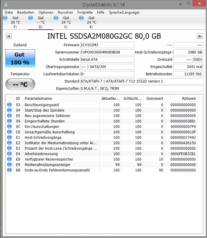Viewport: 207px width, 238px height.
Task: Click raw value 0000FE0B3CB1
Action: coord(183,154)
